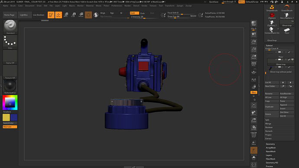Click the Actual size icon
299x168 pixels.
[253, 49]
